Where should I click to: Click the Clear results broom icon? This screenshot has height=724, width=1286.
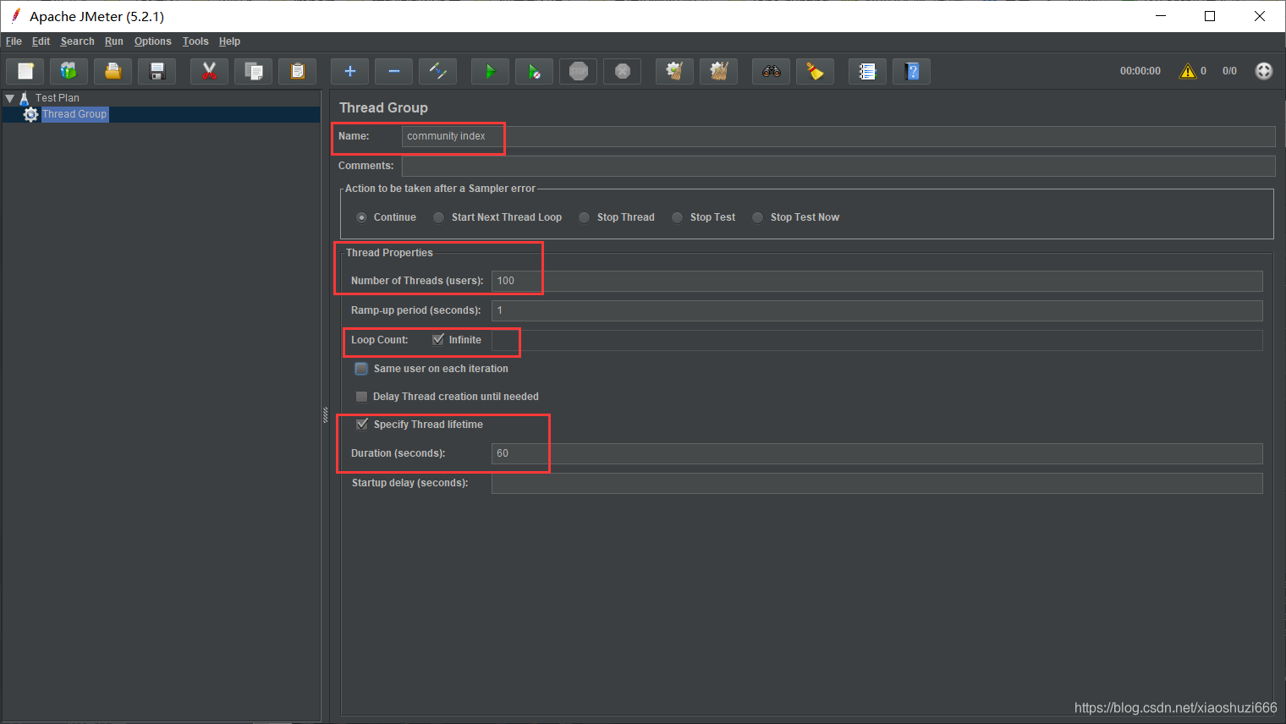tap(675, 71)
